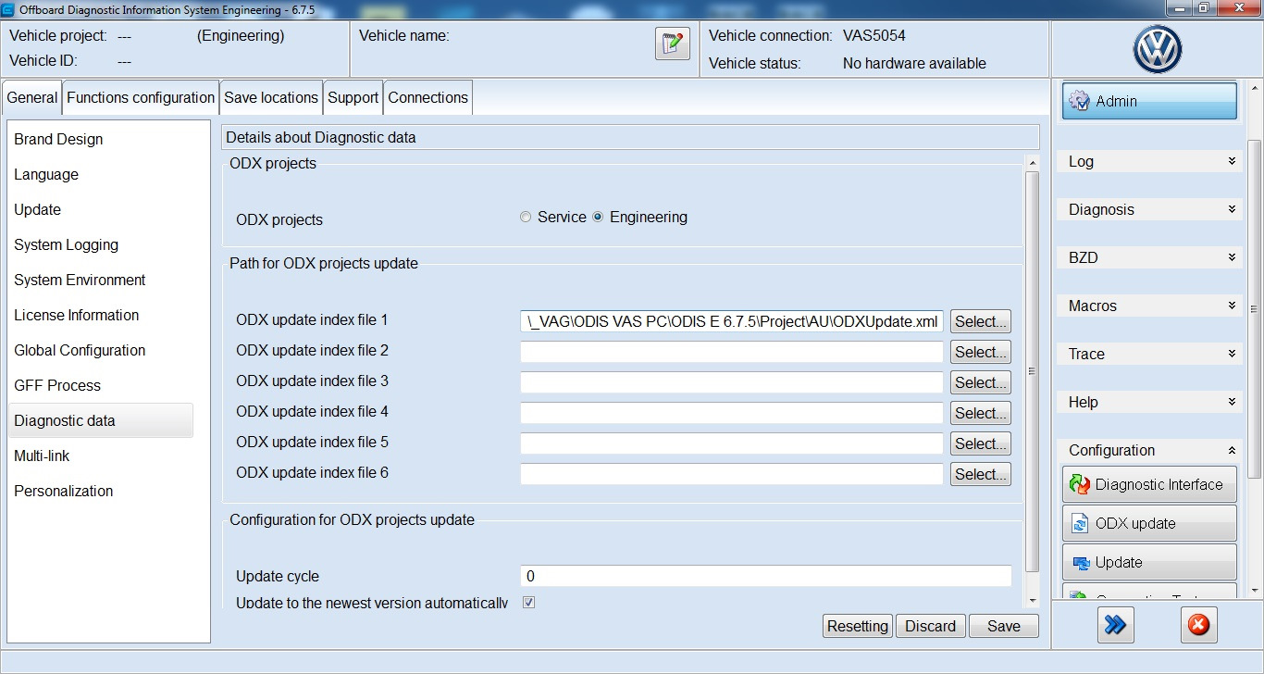This screenshot has width=1264, height=674.
Task: Click the Update cycle value field
Action: tap(766, 576)
